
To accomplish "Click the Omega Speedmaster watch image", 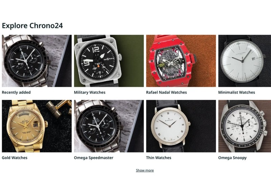I will pos(109,126).
